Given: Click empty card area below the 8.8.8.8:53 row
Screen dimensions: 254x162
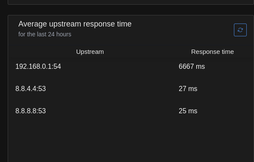Looking at the screenshot, I should pos(131,142).
